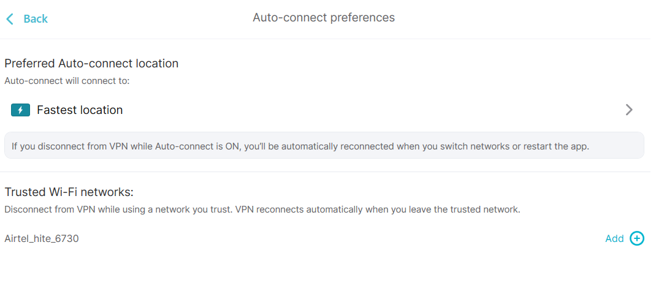Viewport: 656px width, 302px height.
Task: Click the header divider under the title bar
Action: pos(328,39)
